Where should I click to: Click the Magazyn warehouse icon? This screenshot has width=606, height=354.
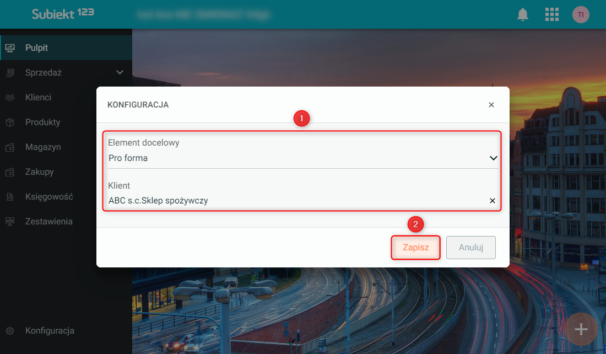pyautogui.click(x=10, y=147)
